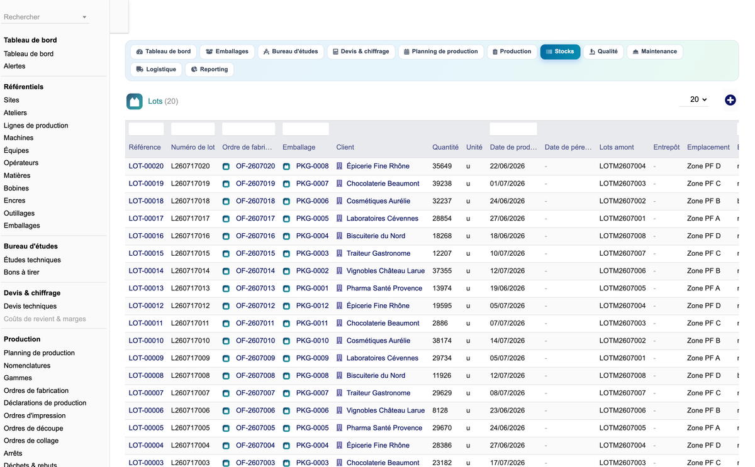The height and width of the screenshot is (467, 755).
Task: Open Machines in the sidebar
Action: 19,138
